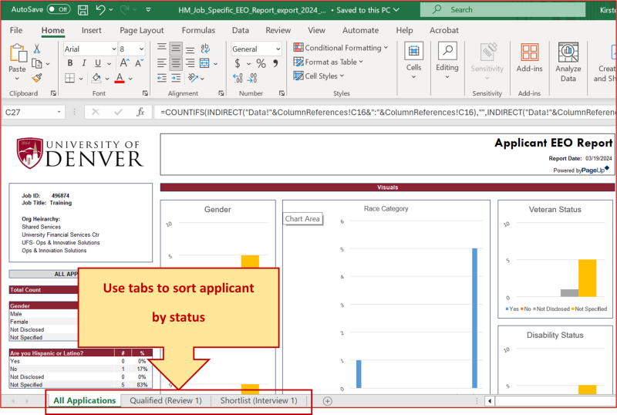
Task: Click the Cut scissors icon
Action: (x=36, y=49)
